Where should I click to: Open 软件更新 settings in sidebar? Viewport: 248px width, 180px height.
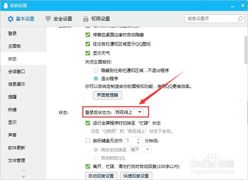pyautogui.click(x=23, y=148)
